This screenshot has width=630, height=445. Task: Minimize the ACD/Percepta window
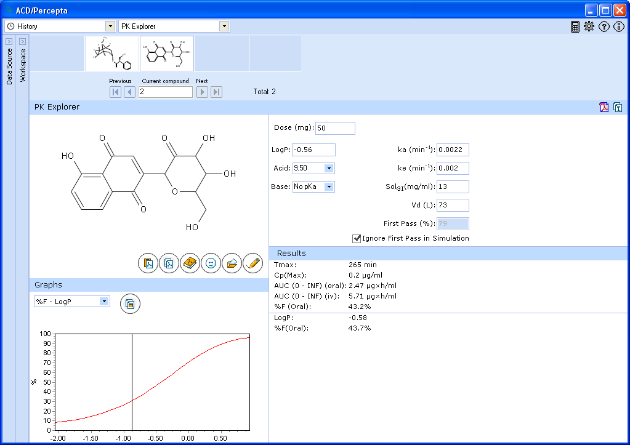pyautogui.click(x=591, y=10)
